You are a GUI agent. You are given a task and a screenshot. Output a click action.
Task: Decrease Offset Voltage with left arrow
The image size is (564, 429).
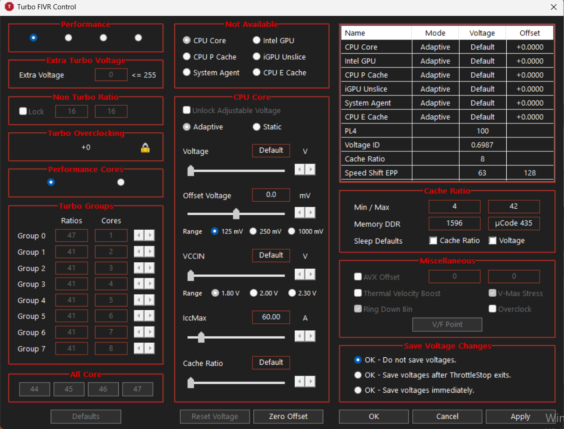(300, 213)
